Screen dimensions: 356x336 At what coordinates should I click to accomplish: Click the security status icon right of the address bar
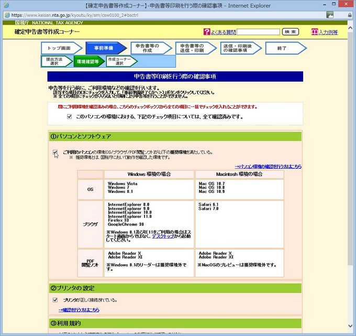330,15
